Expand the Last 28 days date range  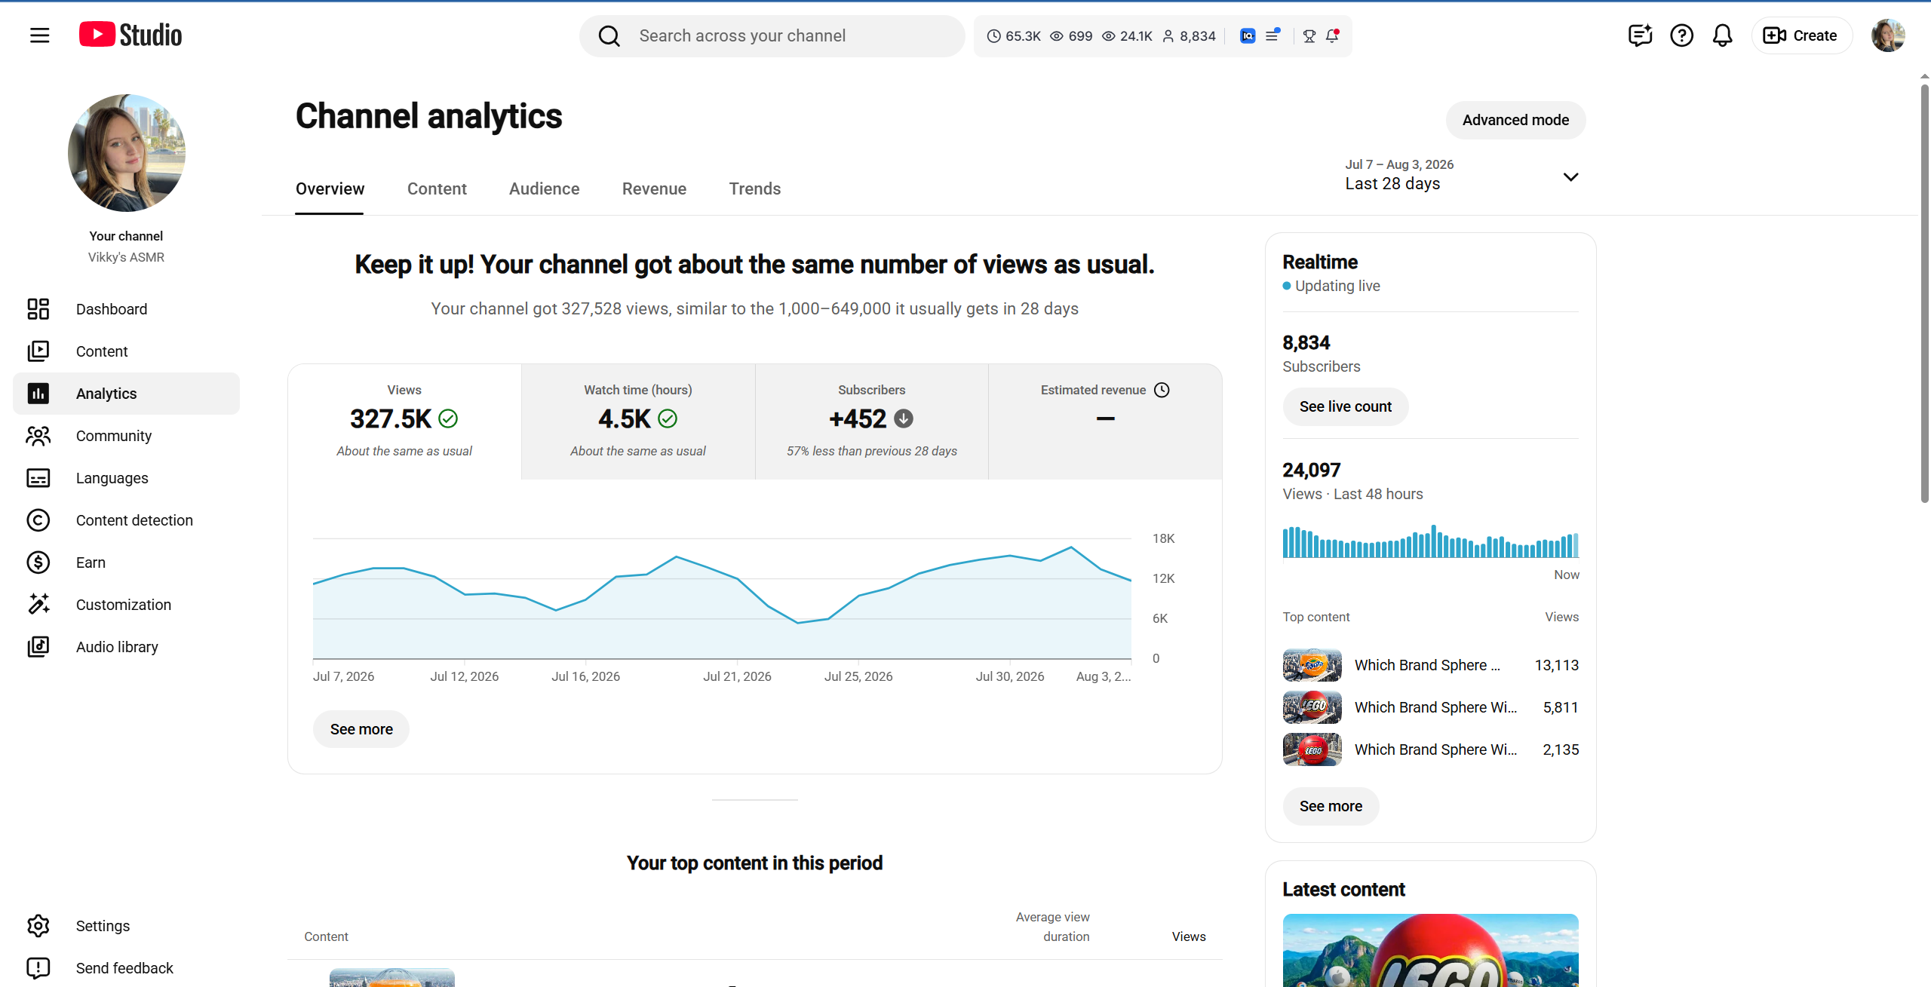[x=1462, y=176]
